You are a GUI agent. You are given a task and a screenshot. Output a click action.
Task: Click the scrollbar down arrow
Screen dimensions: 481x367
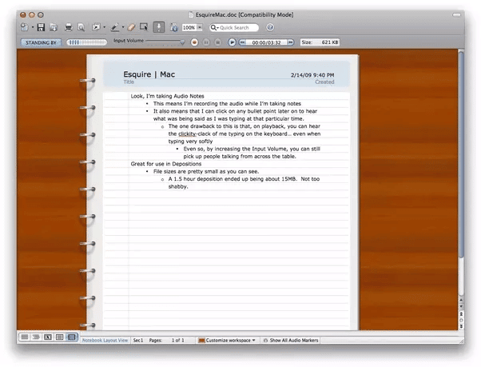point(461,306)
